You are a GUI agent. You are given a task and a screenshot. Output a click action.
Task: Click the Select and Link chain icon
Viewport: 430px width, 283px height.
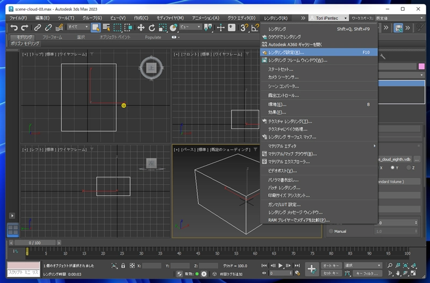tap(38, 27)
